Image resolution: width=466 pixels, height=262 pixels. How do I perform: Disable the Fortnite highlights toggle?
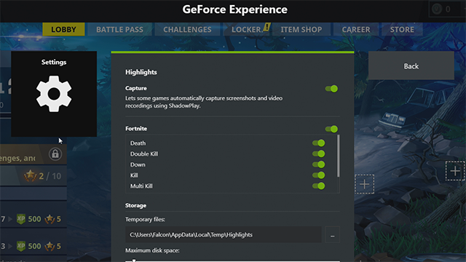click(x=331, y=129)
